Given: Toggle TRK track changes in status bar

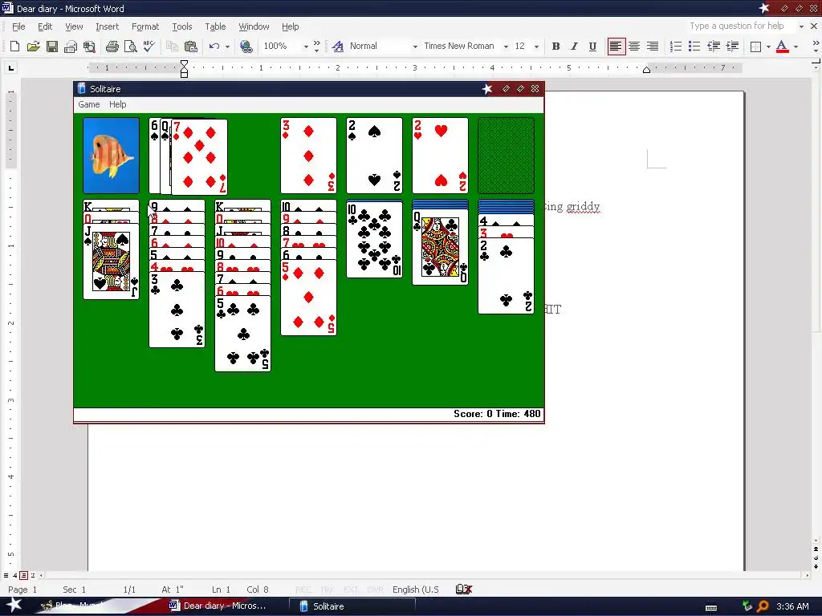Looking at the screenshot, I should coord(328,590).
